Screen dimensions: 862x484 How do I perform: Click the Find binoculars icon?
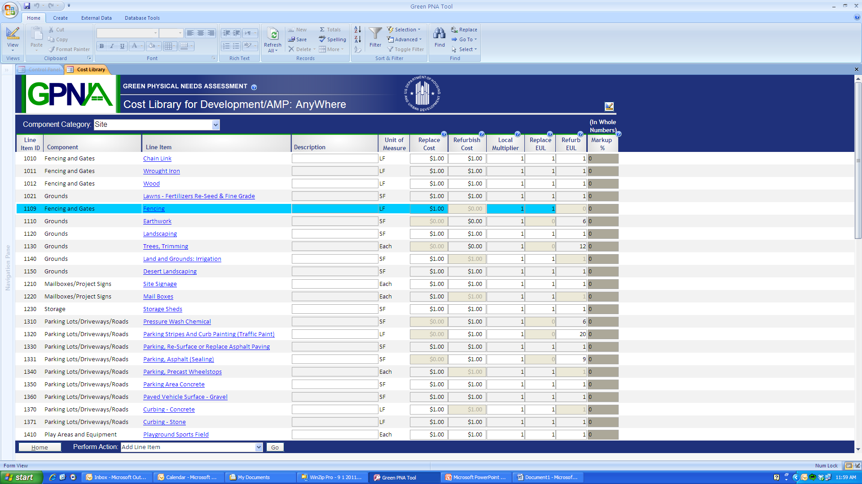tap(440, 34)
